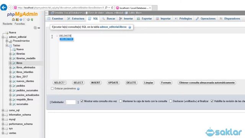The width and height of the screenshot is (245, 138).
Task: Open phpMyAdmin home icon
Action: 13,20
